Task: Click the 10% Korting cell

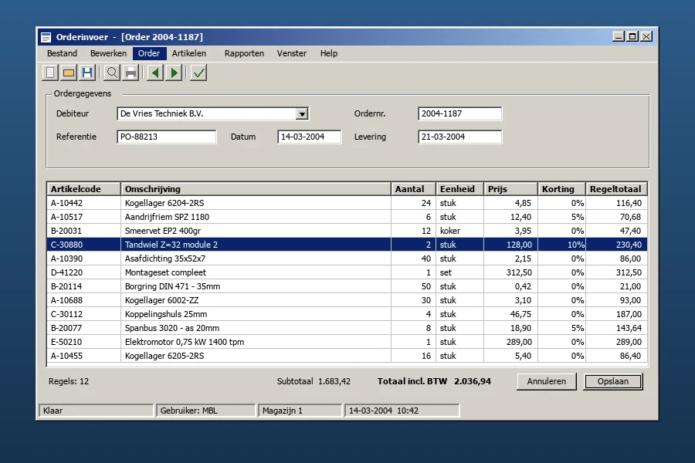Action: (562, 245)
